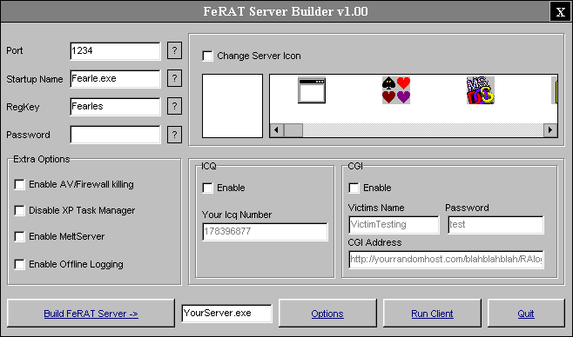
Task: Check Enable MeltServer option
Action: tap(19, 237)
